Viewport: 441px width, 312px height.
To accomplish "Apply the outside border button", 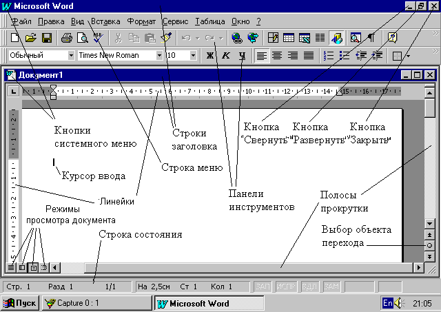I will click(x=397, y=56).
